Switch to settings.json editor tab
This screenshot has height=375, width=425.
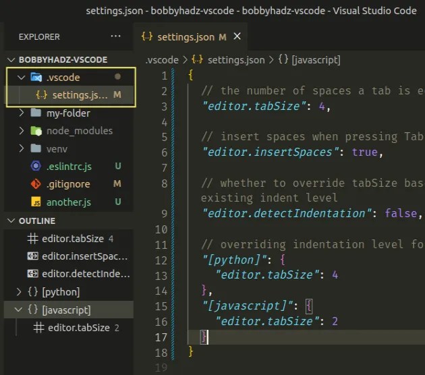coord(190,36)
